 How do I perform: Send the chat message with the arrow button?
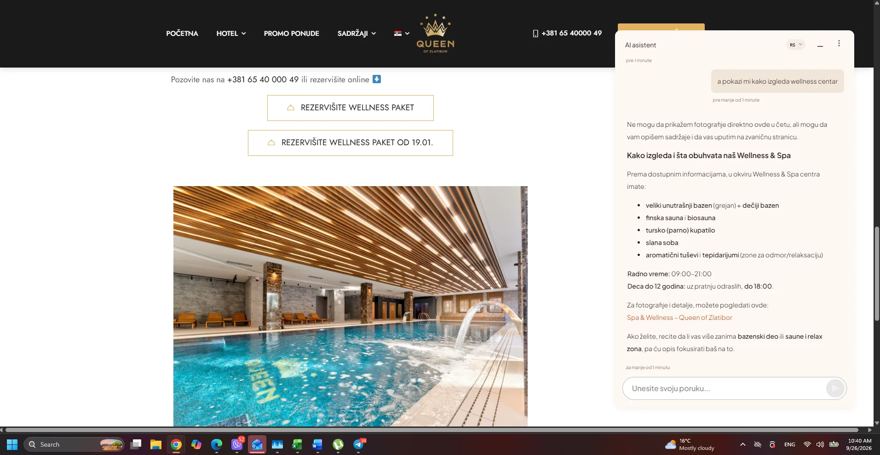835,388
